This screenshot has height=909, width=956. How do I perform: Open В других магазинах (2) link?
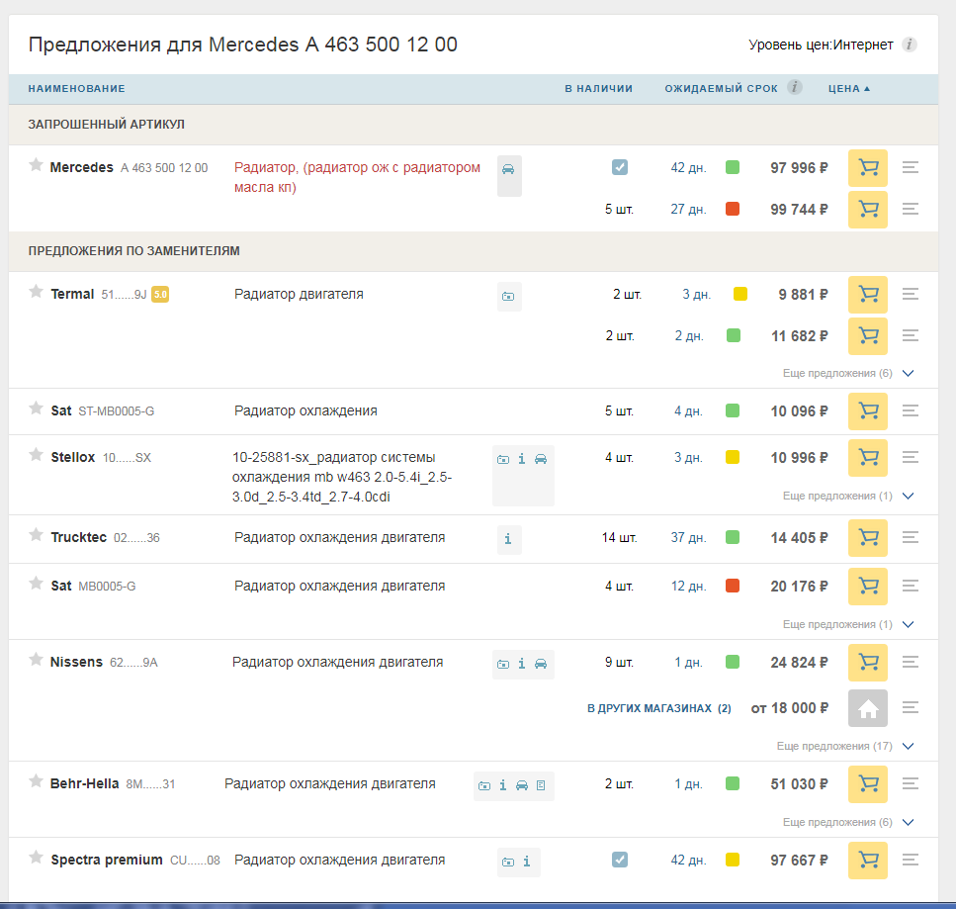click(659, 708)
